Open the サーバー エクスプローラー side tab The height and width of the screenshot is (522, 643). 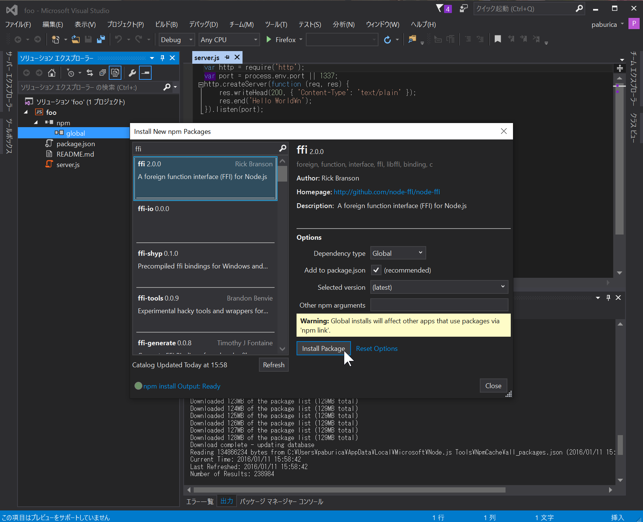(9, 81)
